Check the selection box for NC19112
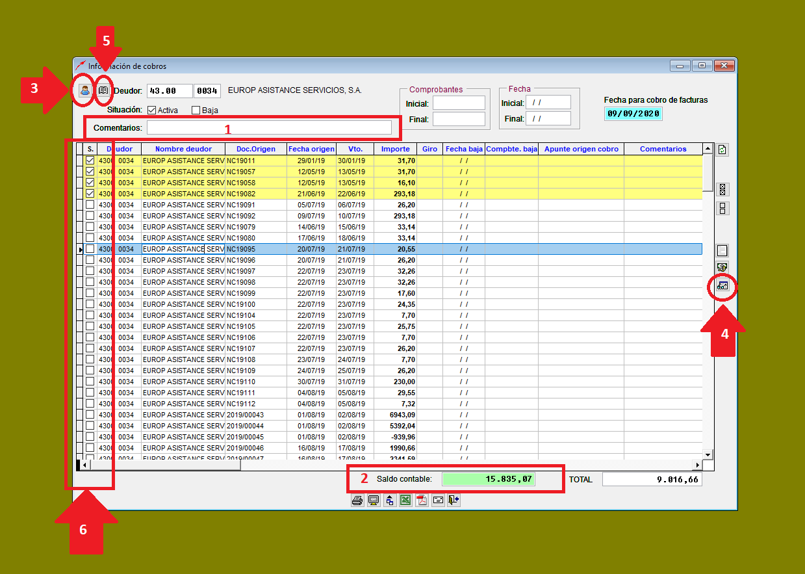 tap(90, 404)
